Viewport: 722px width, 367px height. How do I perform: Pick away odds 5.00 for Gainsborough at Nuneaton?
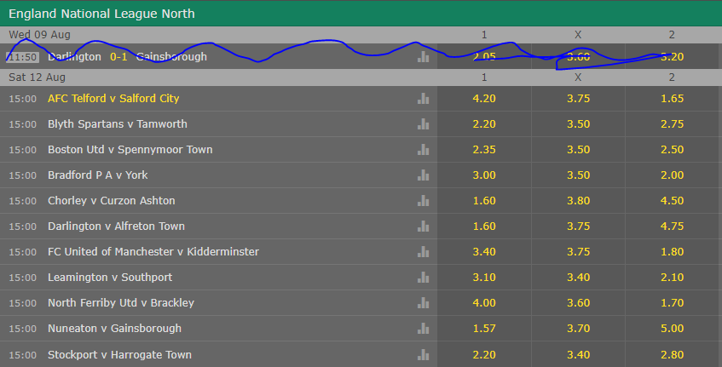[x=673, y=329]
